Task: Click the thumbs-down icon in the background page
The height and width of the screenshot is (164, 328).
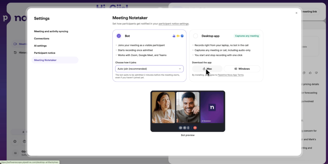Action: (316, 73)
